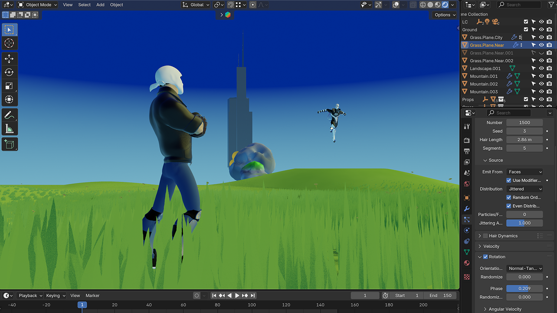Choose the 3D Cursor tool

[x=9, y=43]
